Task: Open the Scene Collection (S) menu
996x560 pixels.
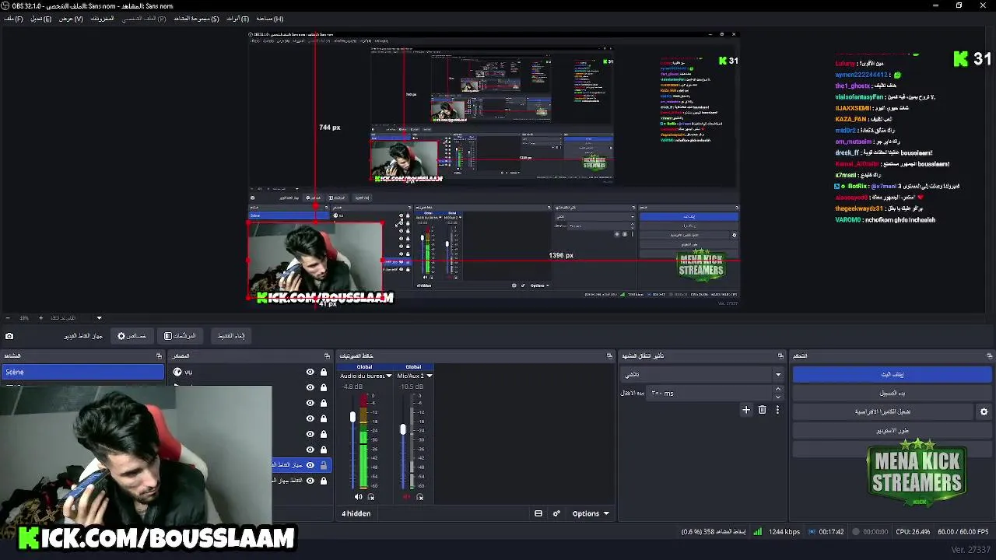Action: (x=196, y=19)
